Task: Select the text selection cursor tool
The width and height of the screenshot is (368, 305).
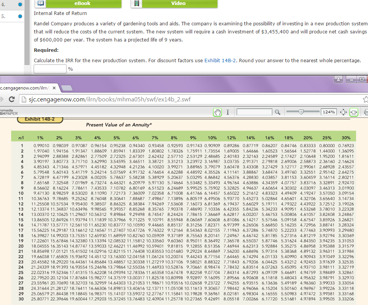Action: pos(228,112)
